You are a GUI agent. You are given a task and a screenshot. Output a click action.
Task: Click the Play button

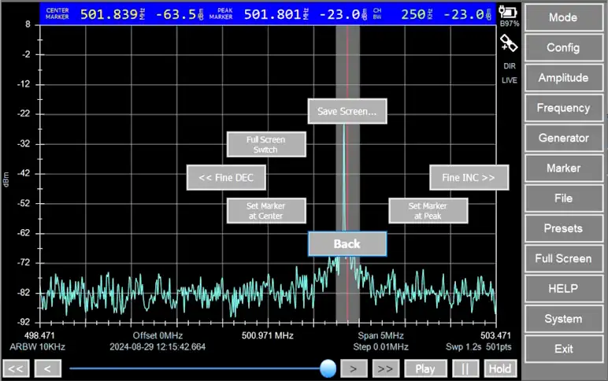click(x=425, y=368)
